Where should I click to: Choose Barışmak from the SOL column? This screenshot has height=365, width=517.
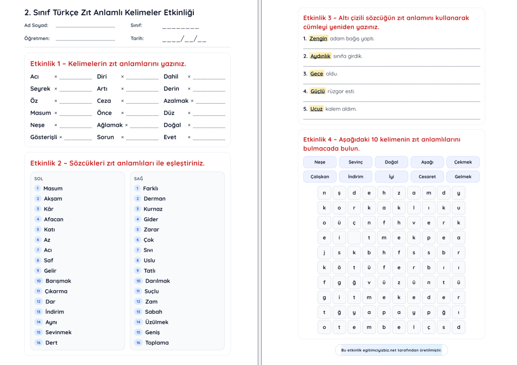pos(58,281)
